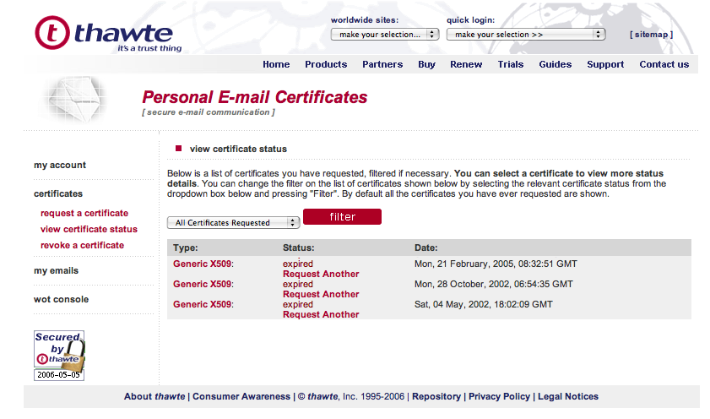
Task: Click Request Another for the May 2002 certificate
Action: (321, 314)
